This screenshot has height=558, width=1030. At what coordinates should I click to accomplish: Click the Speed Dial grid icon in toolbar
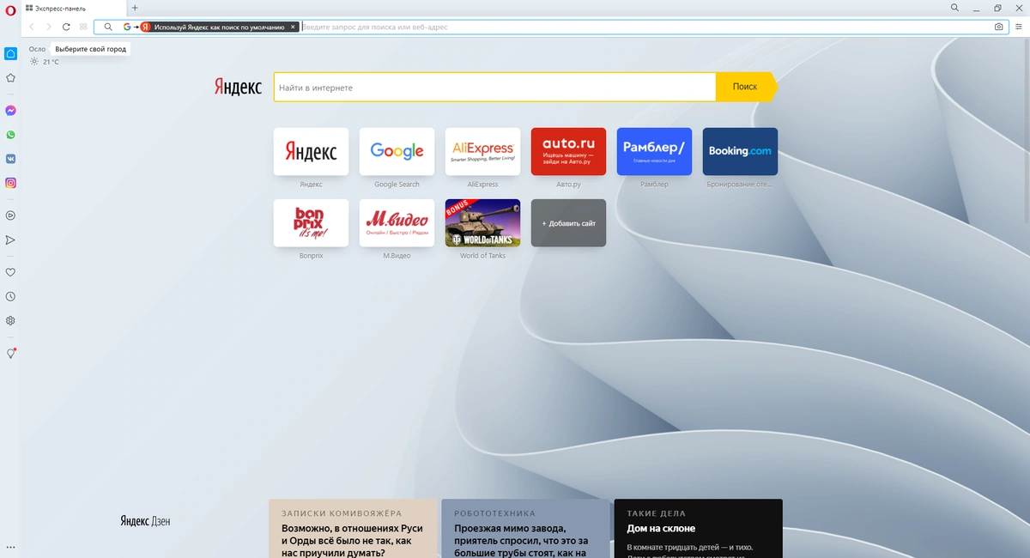tap(83, 27)
